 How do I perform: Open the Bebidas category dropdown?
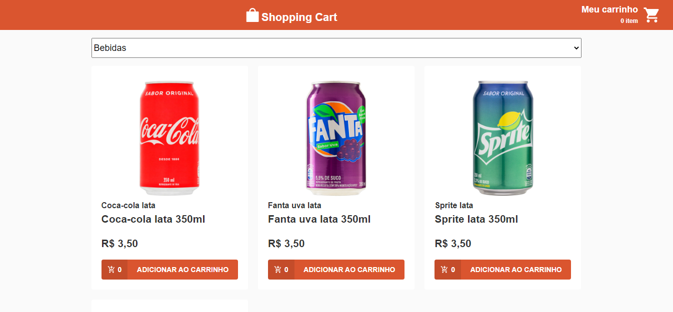pyautogui.click(x=336, y=48)
